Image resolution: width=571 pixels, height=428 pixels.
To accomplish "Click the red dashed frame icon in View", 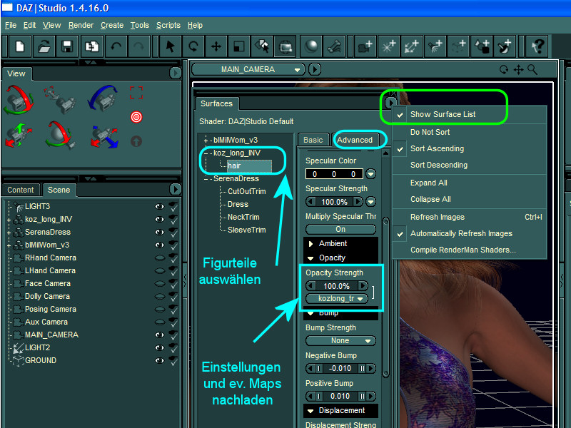I will pyautogui.click(x=136, y=93).
